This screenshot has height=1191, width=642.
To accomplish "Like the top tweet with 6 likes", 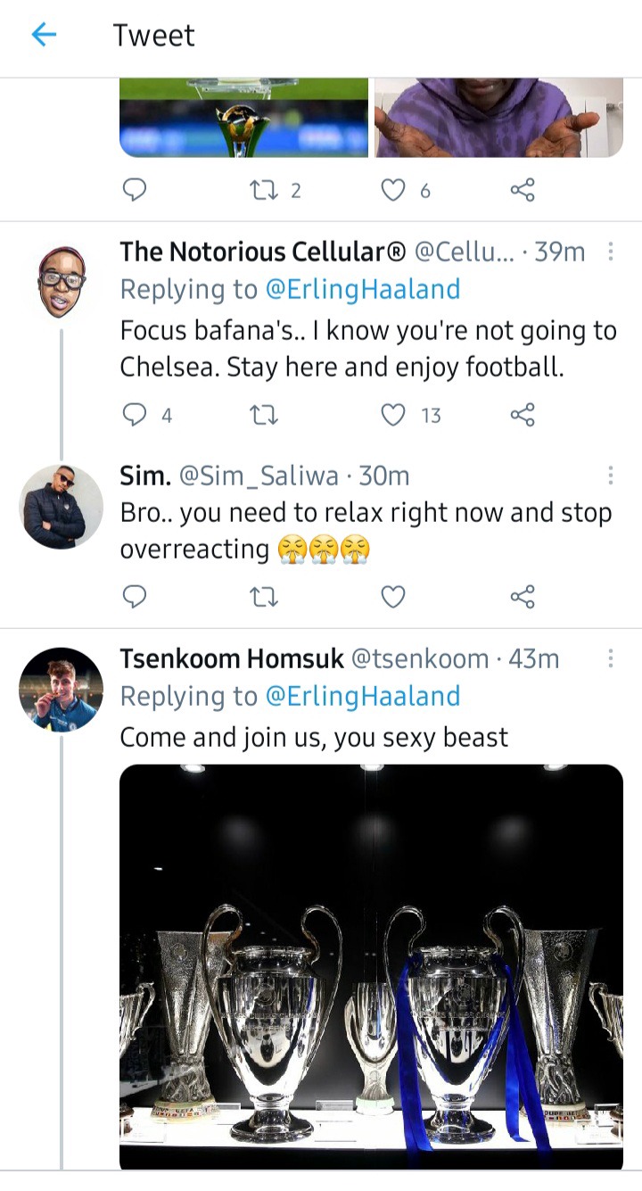I will 393,189.
